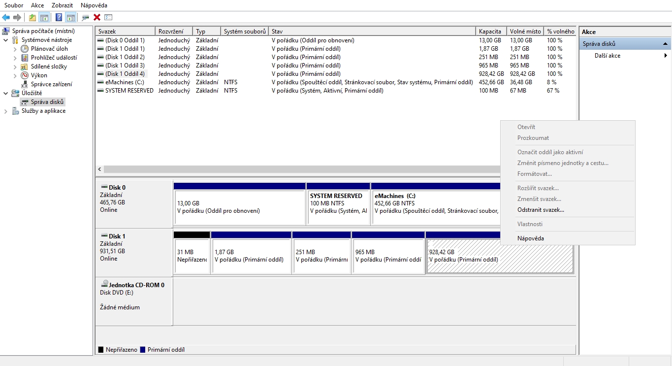Click the red X delete toolbar icon
This screenshot has height=366, width=672.
(x=97, y=17)
